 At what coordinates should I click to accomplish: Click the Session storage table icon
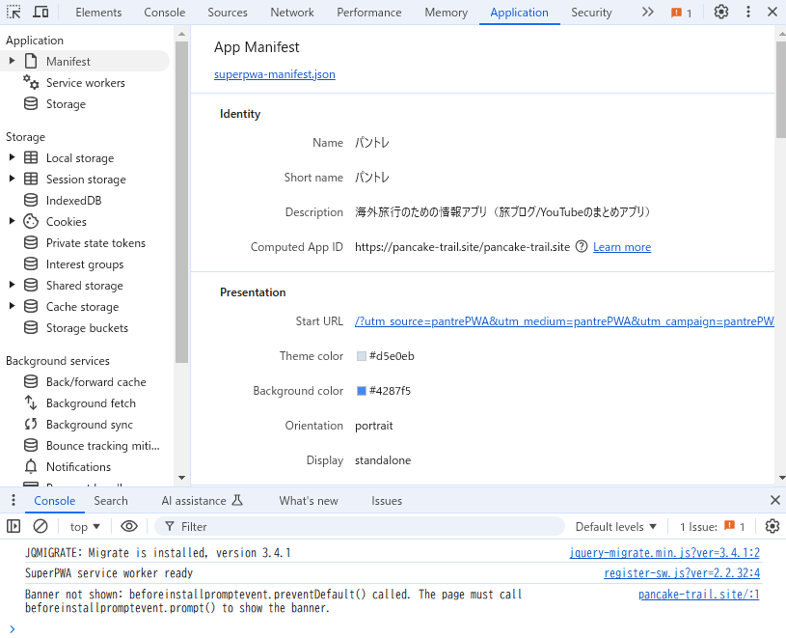click(x=31, y=179)
